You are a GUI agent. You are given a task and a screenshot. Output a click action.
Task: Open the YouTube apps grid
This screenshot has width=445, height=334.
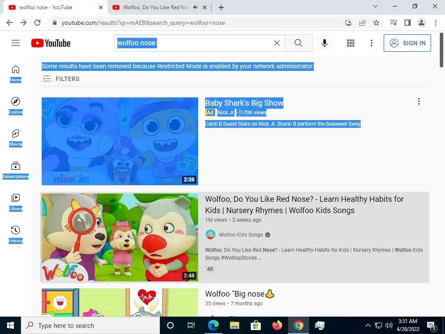351,43
